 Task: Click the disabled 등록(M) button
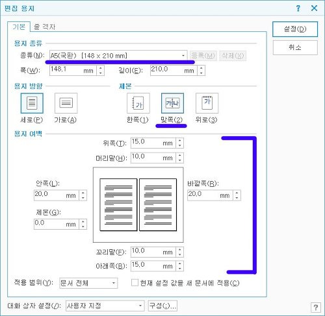point(203,56)
